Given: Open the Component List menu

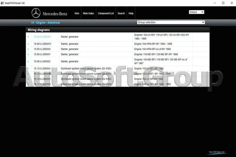Looking at the screenshot, I should pyautogui.click(x=106, y=13).
